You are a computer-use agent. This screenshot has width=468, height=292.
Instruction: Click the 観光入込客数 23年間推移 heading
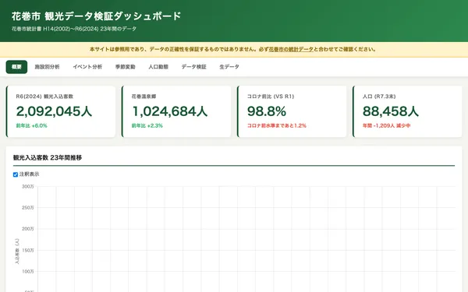(x=48, y=157)
